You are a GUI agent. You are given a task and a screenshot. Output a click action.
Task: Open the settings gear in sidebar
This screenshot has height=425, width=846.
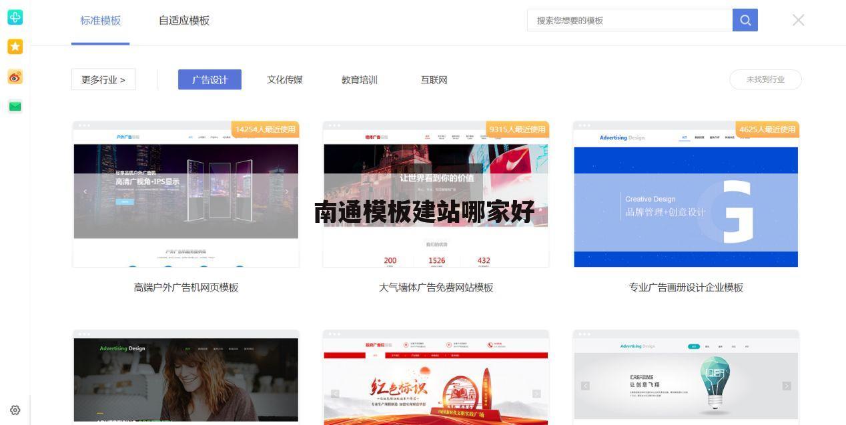click(x=15, y=410)
